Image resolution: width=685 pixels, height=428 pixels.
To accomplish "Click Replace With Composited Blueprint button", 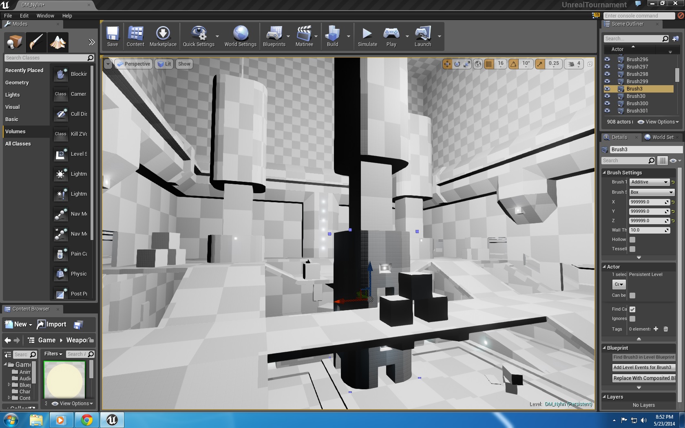I will point(644,378).
